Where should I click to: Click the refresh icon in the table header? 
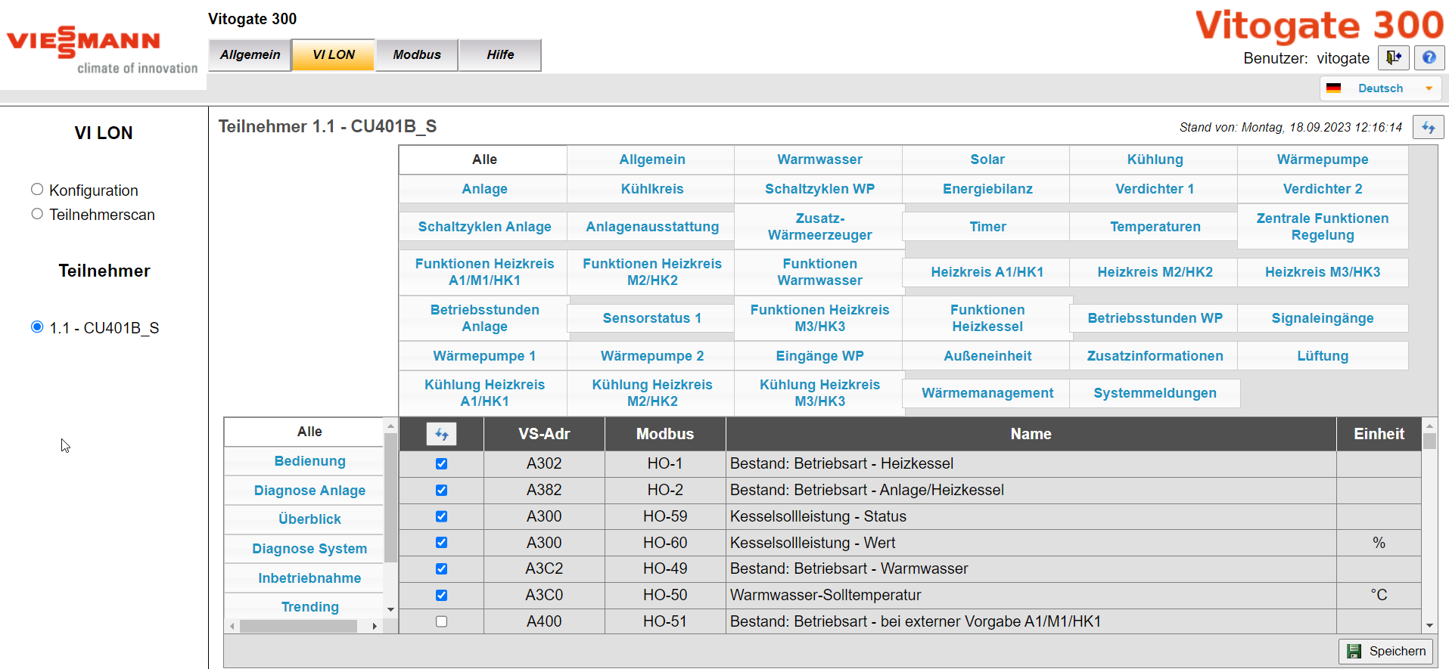pyautogui.click(x=442, y=434)
